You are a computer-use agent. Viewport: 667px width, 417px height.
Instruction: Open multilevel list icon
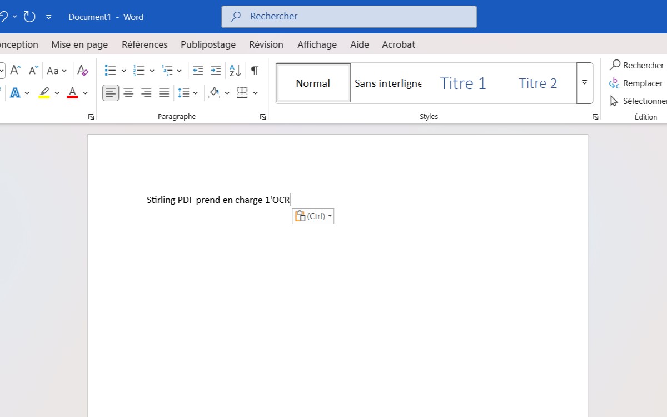tap(167, 71)
